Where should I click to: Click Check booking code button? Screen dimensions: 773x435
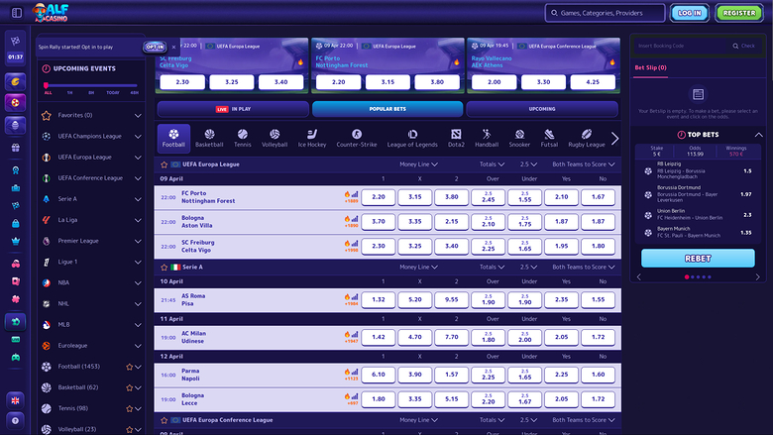744,46
